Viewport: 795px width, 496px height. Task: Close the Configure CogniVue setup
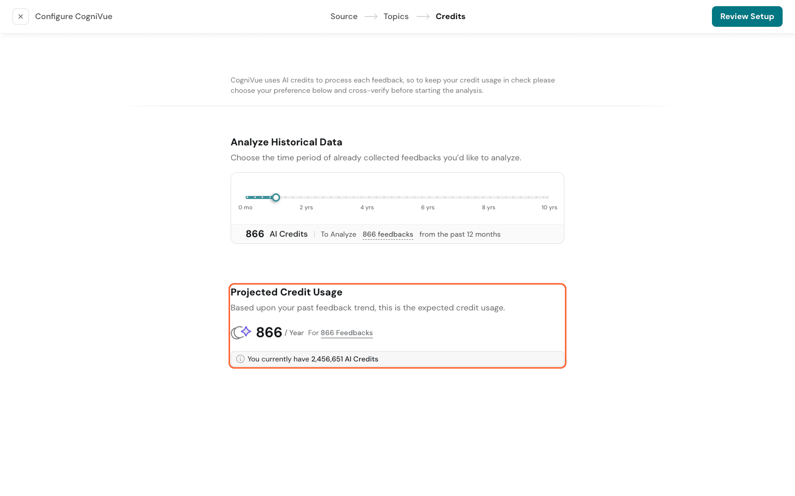pyautogui.click(x=21, y=16)
